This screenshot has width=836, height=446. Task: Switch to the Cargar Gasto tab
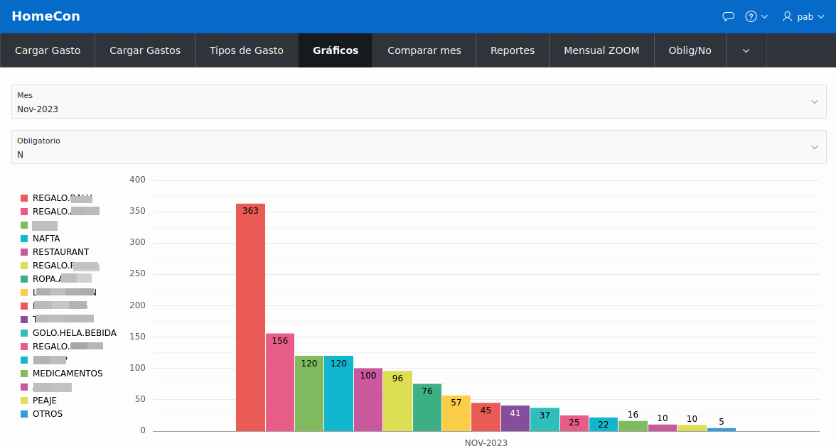47,50
